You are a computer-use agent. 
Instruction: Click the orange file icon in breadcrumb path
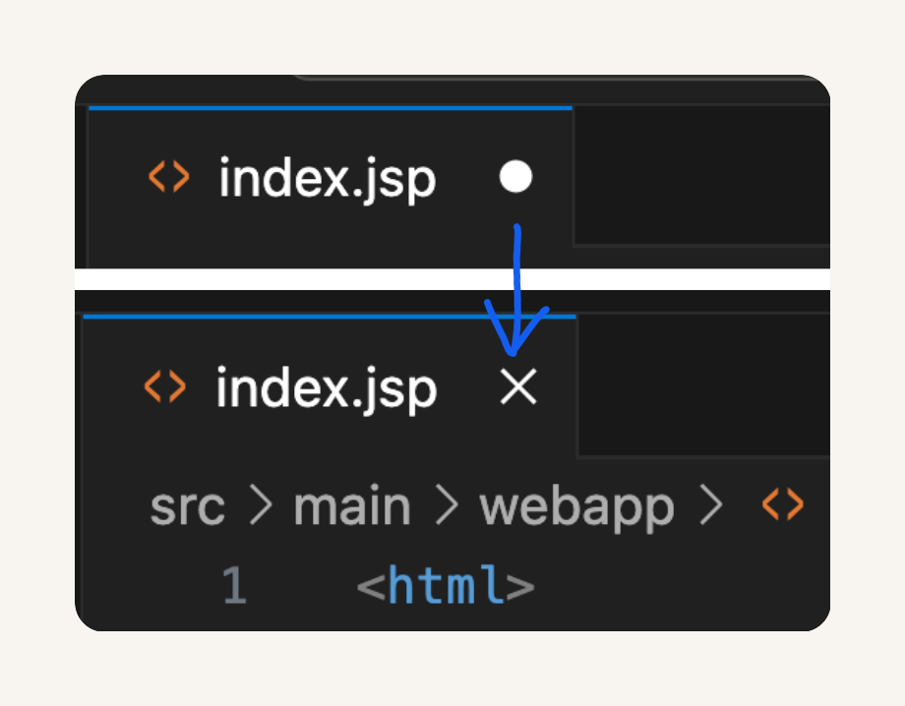click(x=783, y=504)
